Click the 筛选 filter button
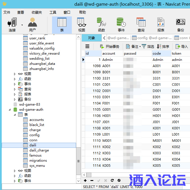 coord(148,46)
